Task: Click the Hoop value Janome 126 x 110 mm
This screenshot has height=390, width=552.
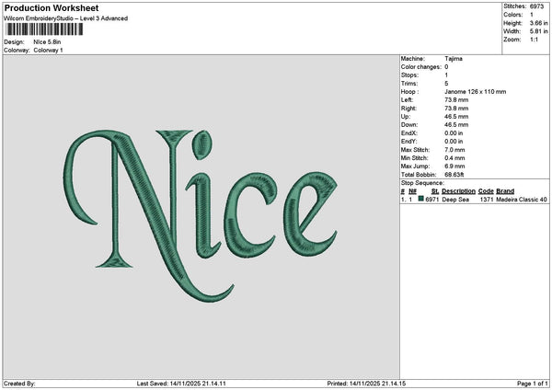Action: pyautogui.click(x=476, y=92)
